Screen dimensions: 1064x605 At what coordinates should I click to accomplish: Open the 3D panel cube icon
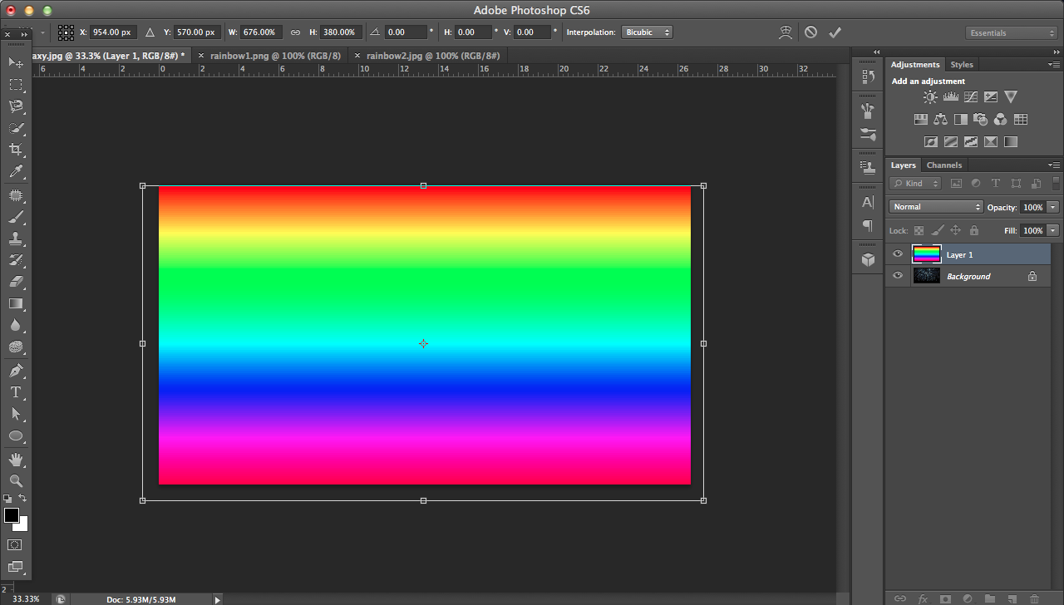coord(868,259)
